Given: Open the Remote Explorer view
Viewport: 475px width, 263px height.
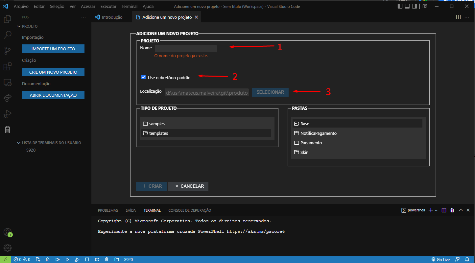Looking at the screenshot, I should pyautogui.click(x=7, y=82).
